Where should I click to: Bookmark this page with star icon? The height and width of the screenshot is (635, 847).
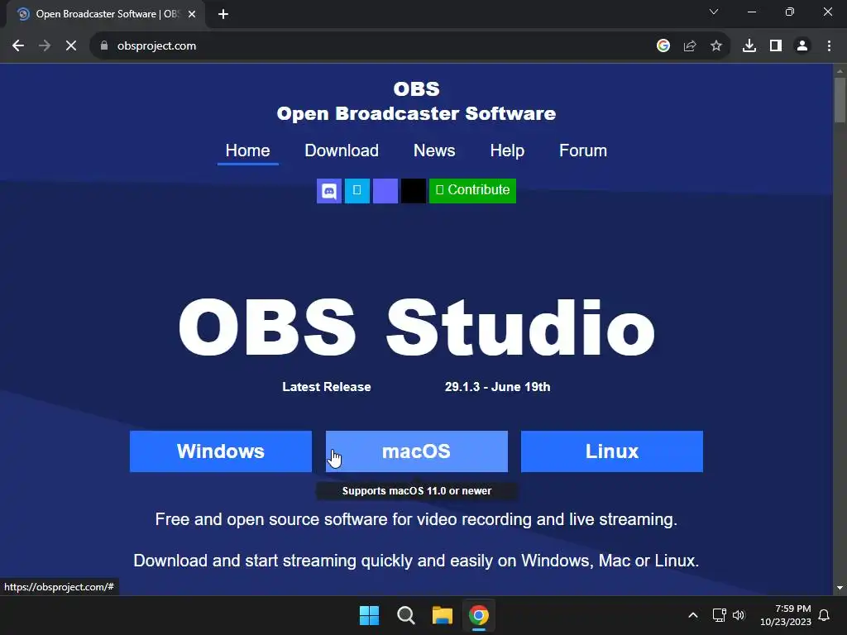tap(716, 46)
